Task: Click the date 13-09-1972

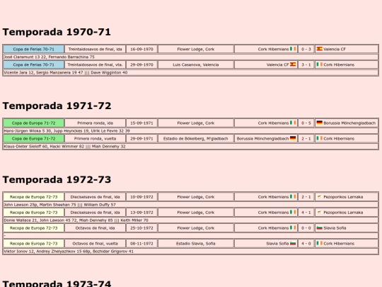Action: click(x=141, y=213)
